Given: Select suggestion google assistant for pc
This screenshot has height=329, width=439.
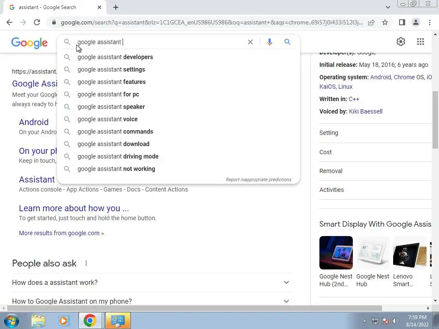Looking at the screenshot, I should (x=178, y=94).
